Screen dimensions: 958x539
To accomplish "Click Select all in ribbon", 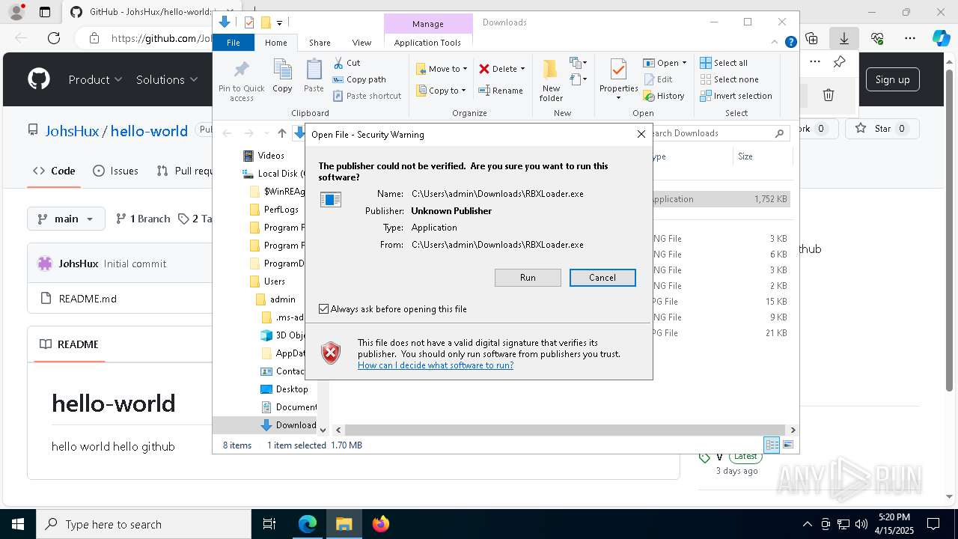I will click(x=724, y=63).
